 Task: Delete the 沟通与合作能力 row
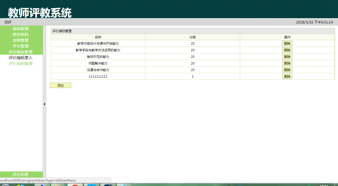[x=287, y=70]
